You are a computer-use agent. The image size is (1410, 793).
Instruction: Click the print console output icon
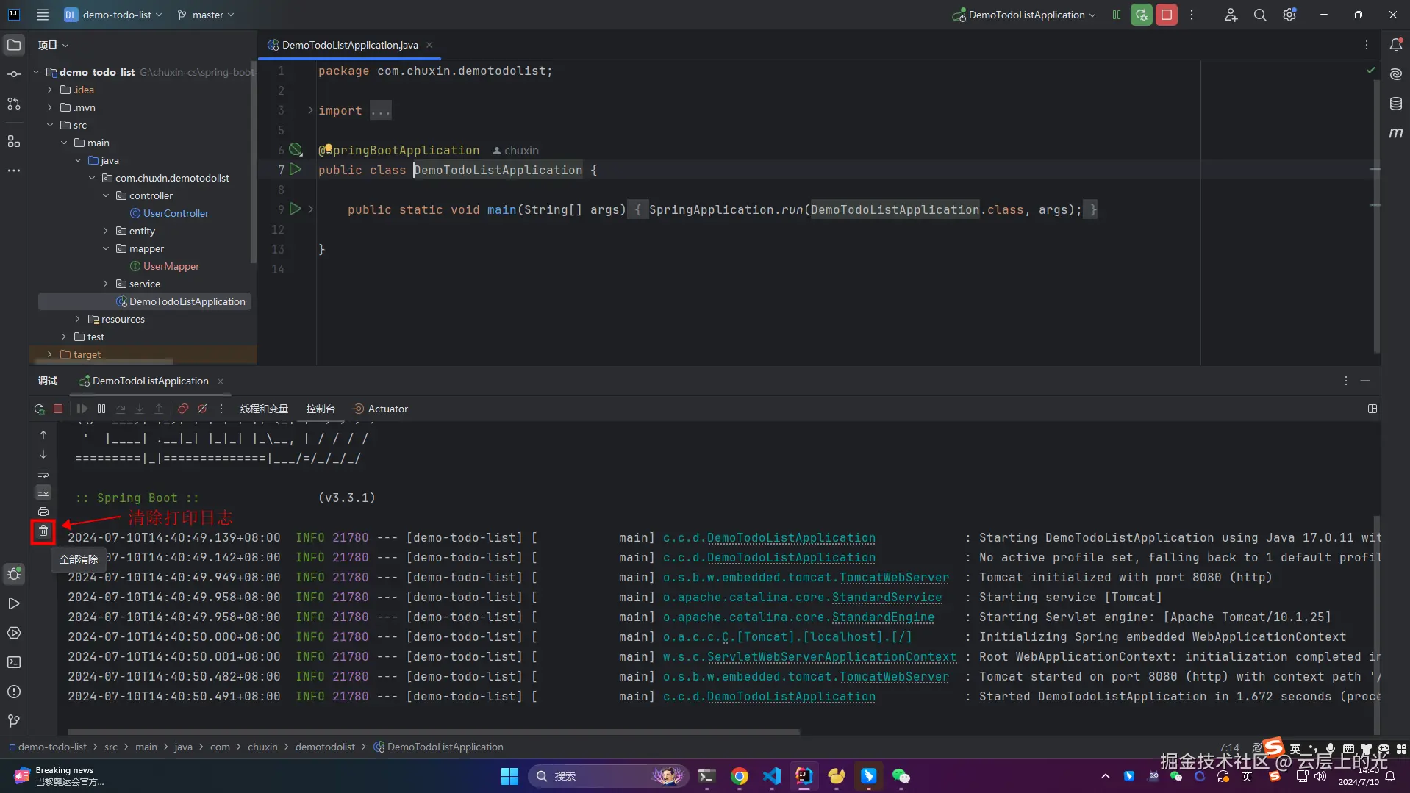(43, 512)
